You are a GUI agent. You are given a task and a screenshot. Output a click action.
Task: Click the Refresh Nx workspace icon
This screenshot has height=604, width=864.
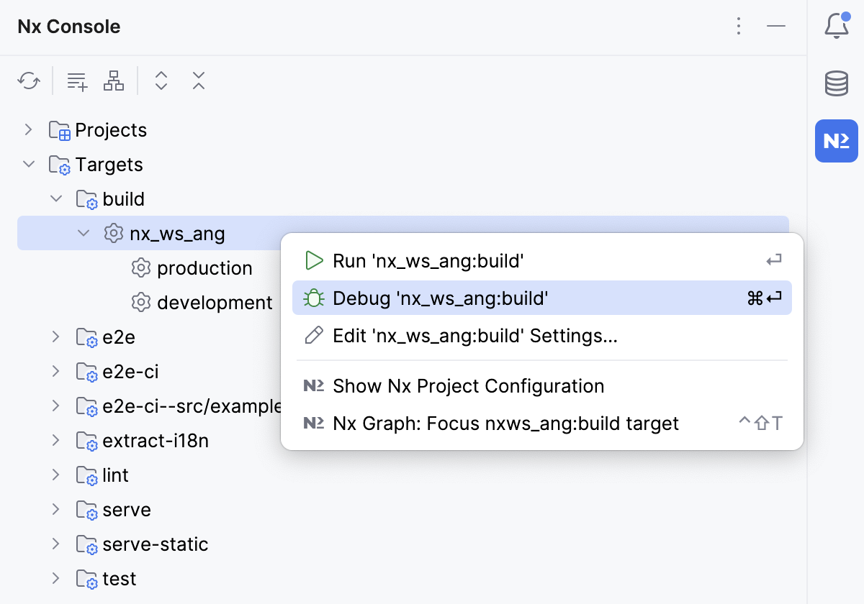coord(29,81)
